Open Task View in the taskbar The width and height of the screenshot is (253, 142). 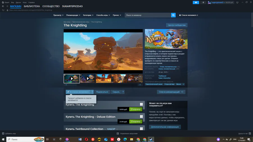pos(48,139)
